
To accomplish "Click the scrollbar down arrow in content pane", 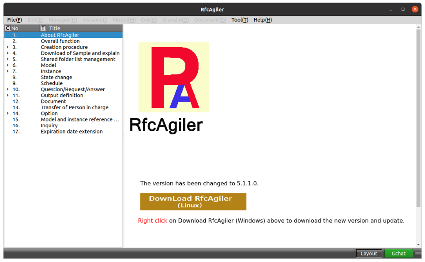I will (x=418, y=244).
